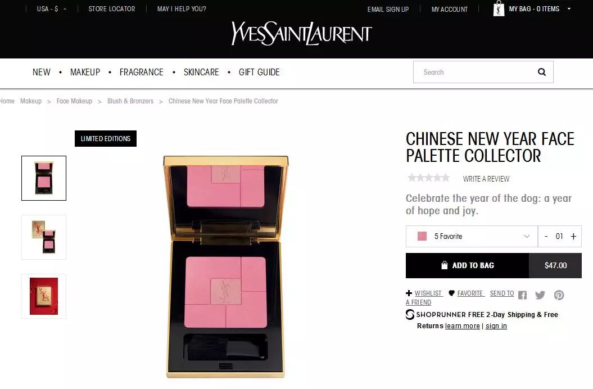The image size is (593, 389).
Task: Click into the Search input field
Action: pos(475,72)
